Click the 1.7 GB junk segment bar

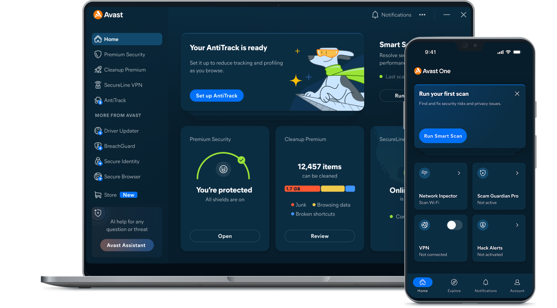coord(302,189)
